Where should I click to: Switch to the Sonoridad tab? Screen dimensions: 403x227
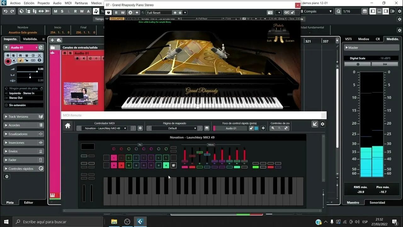click(377, 202)
